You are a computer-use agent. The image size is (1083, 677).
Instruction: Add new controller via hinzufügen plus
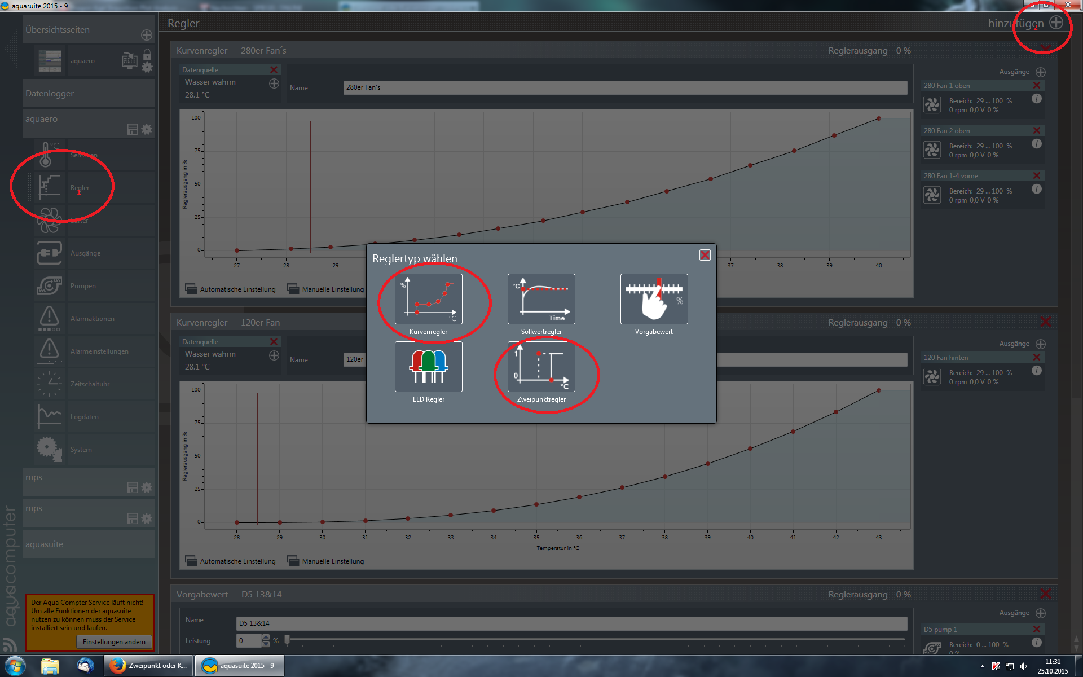point(1056,23)
